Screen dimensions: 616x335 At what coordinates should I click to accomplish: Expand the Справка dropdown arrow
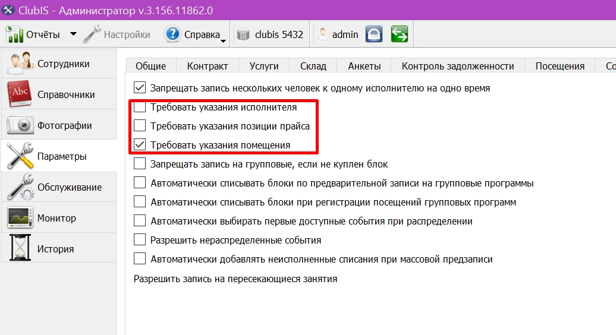pyautogui.click(x=223, y=41)
